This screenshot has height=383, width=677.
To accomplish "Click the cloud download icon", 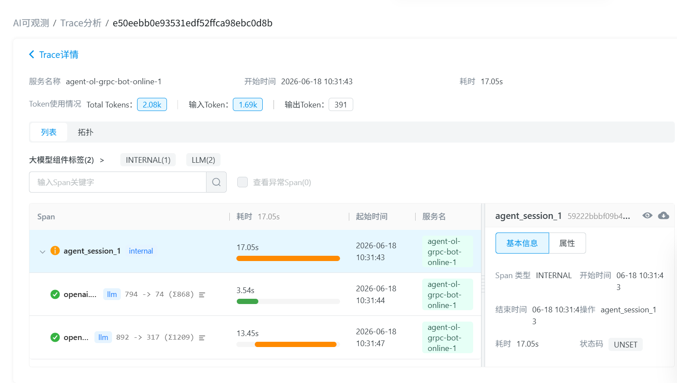I will pos(663,215).
